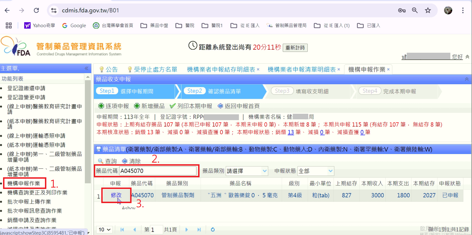Click the 查詢 magnifier search icon

coord(100,161)
